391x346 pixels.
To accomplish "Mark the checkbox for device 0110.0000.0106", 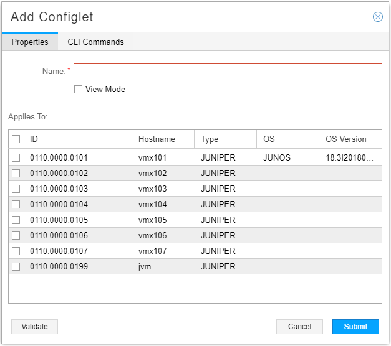I will pyautogui.click(x=16, y=236).
